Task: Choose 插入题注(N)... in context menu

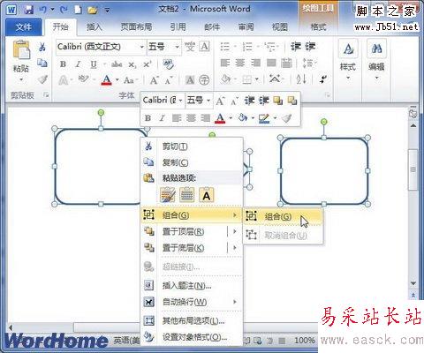Action: click(x=192, y=286)
